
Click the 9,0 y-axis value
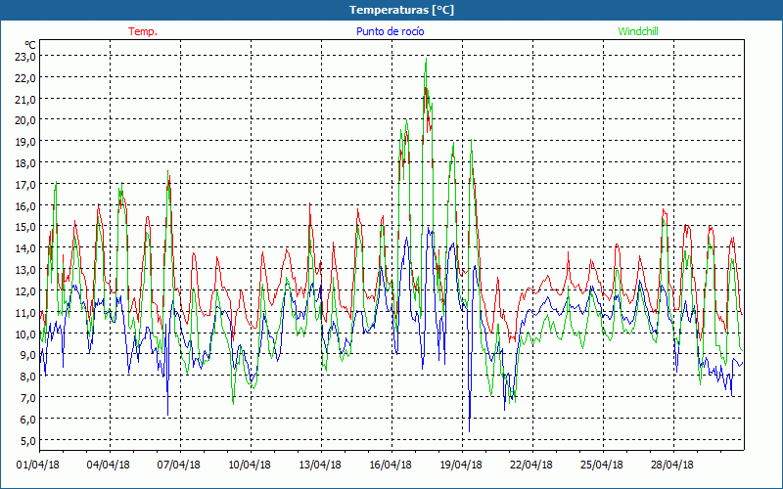tap(27, 355)
